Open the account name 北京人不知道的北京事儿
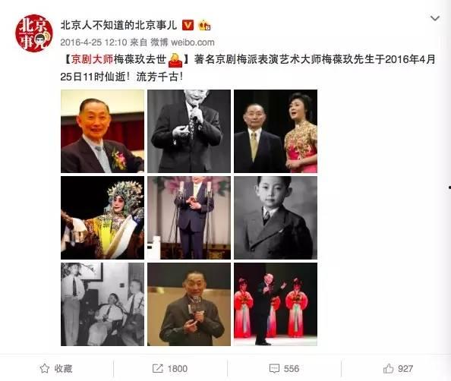The image size is (451, 381). [x=118, y=25]
